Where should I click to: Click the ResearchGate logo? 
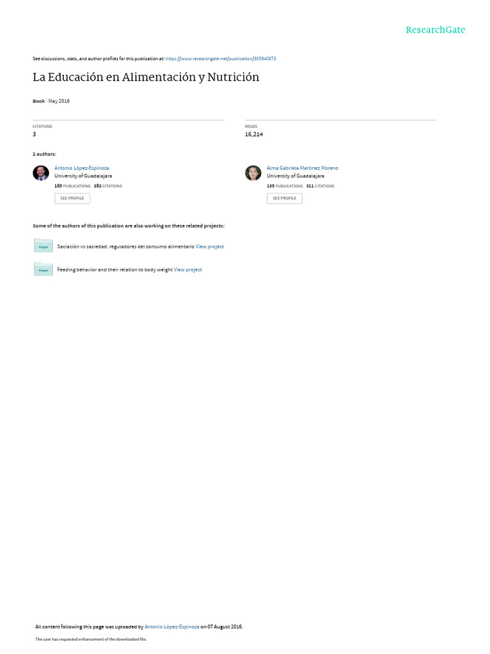(435, 29)
